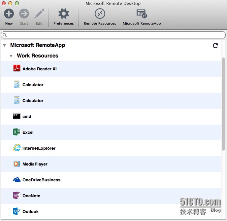Select the first Calculator icon

pos(16,84)
